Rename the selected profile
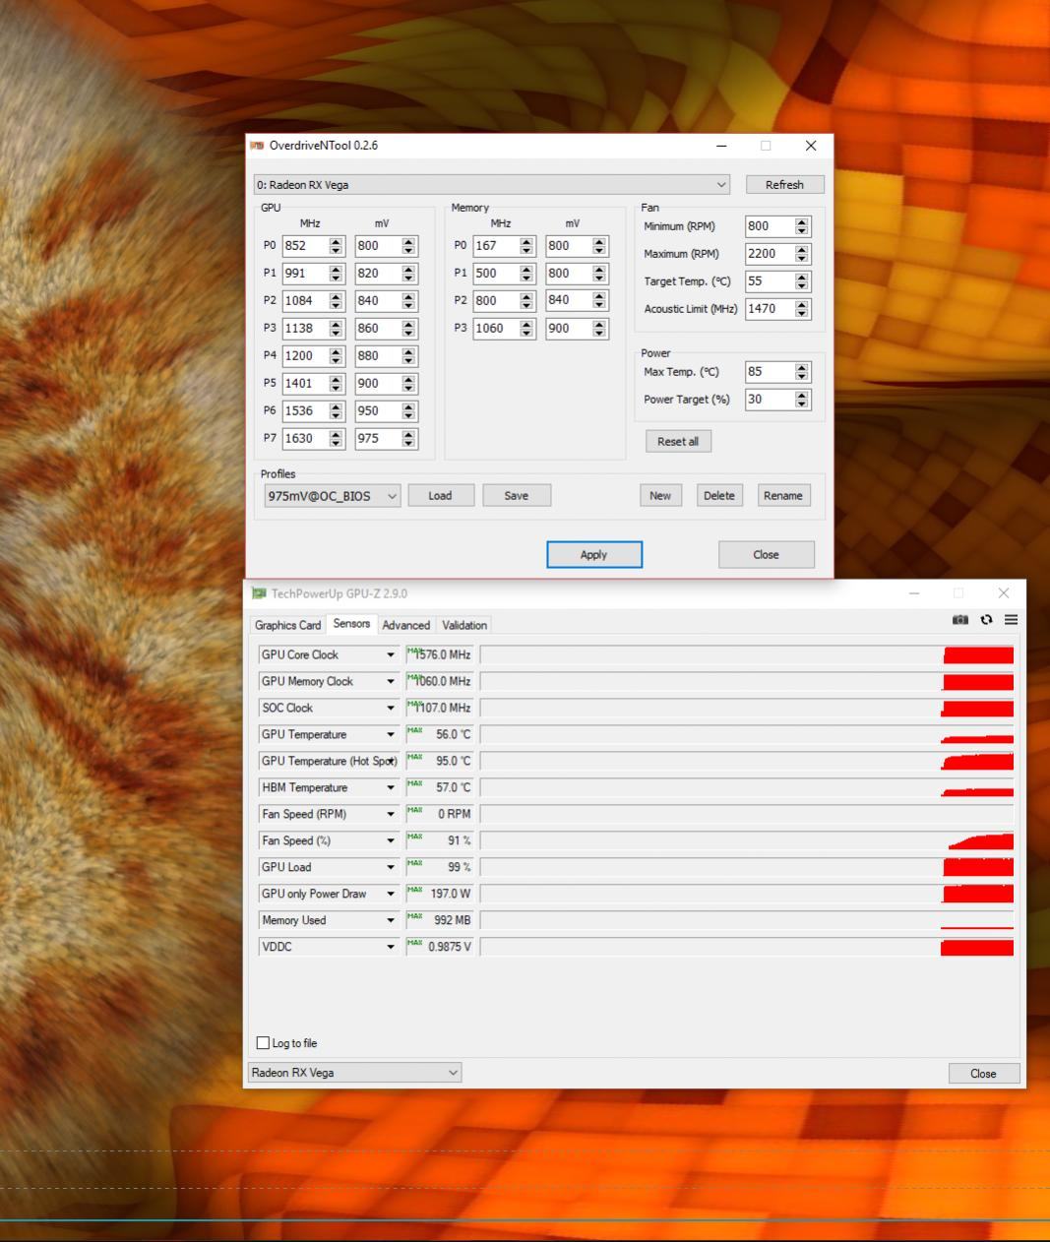This screenshot has width=1050, height=1242. click(x=783, y=496)
